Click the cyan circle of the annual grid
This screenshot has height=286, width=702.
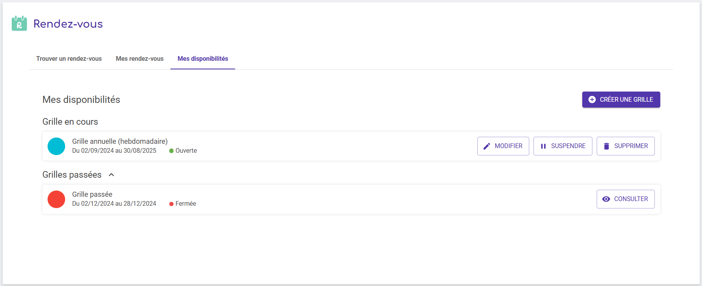tap(57, 146)
